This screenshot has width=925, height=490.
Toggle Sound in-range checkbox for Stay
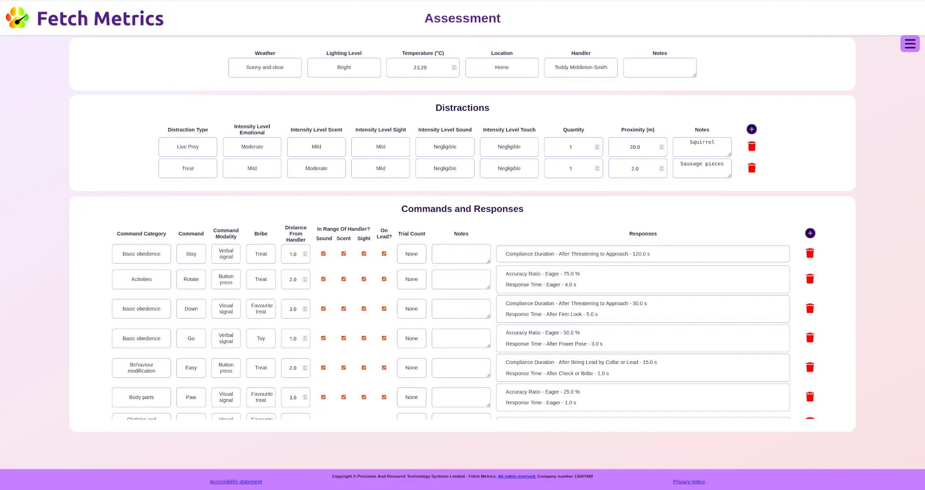pyautogui.click(x=323, y=254)
